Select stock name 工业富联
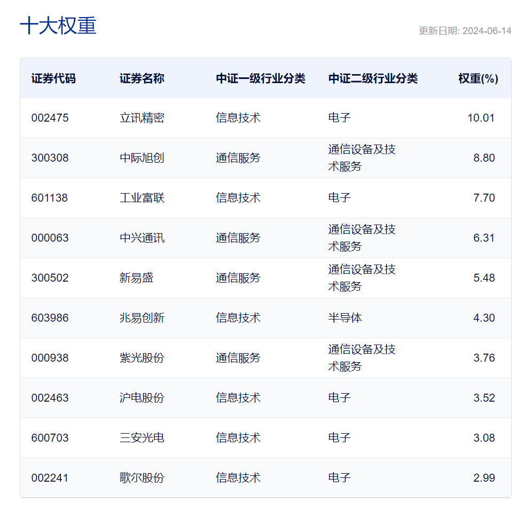The width and height of the screenshot is (532, 511). (x=142, y=198)
